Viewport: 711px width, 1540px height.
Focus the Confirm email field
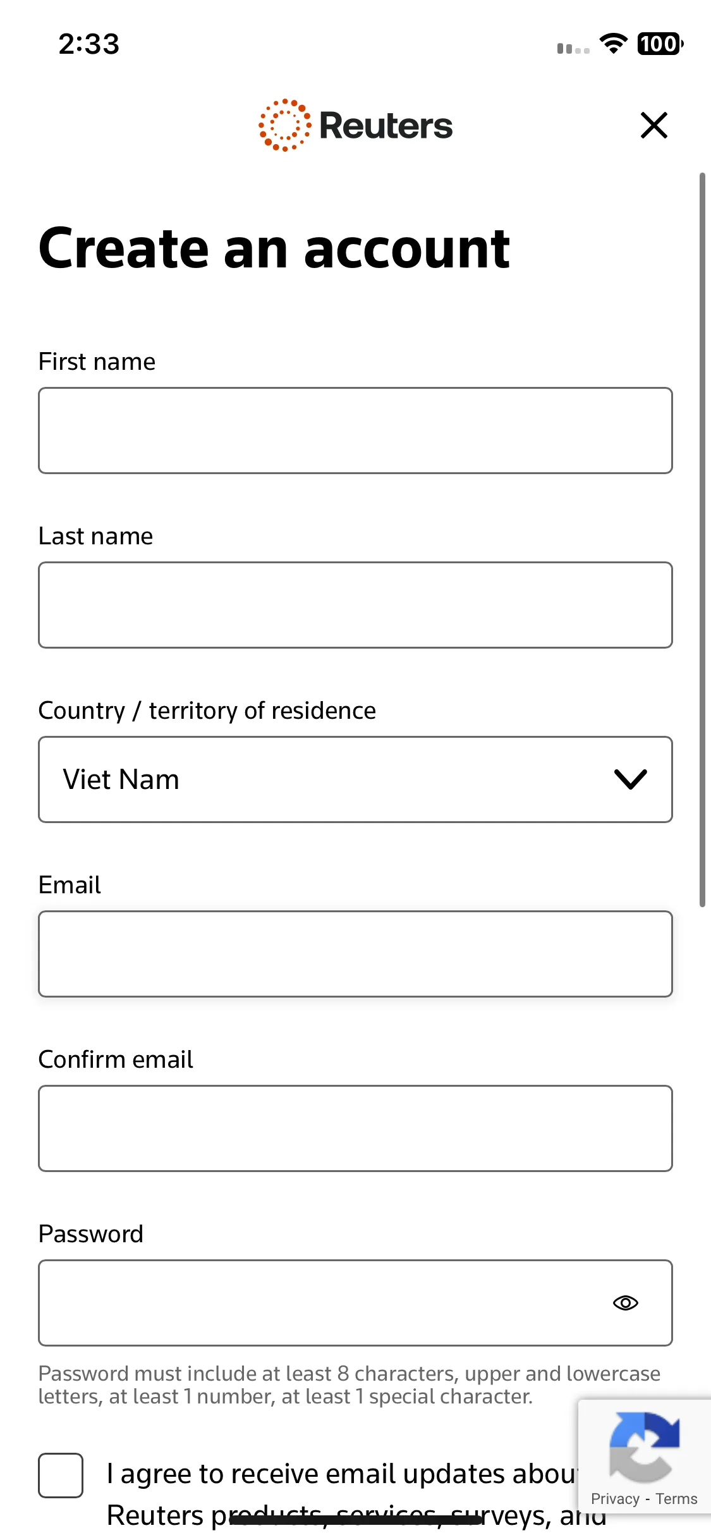pyautogui.click(x=355, y=1128)
